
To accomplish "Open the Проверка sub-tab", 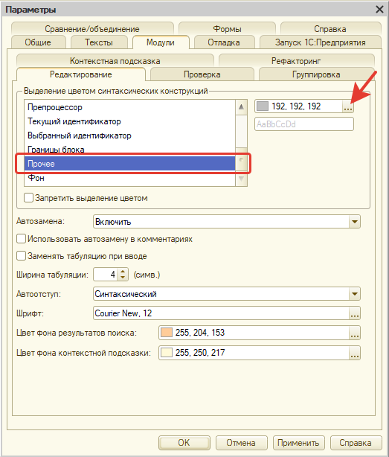I will [202, 74].
